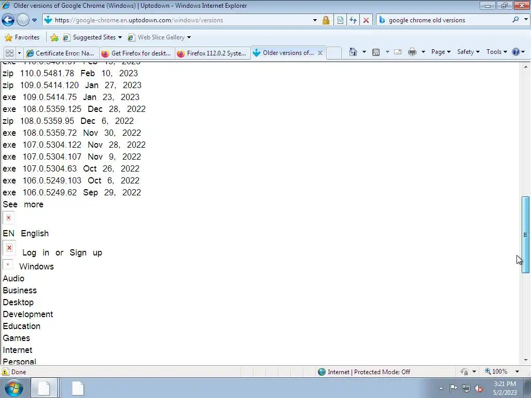Click version 109.0.5414.120 entry
This screenshot has height=398, width=531.
pyautogui.click(x=72, y=85)
